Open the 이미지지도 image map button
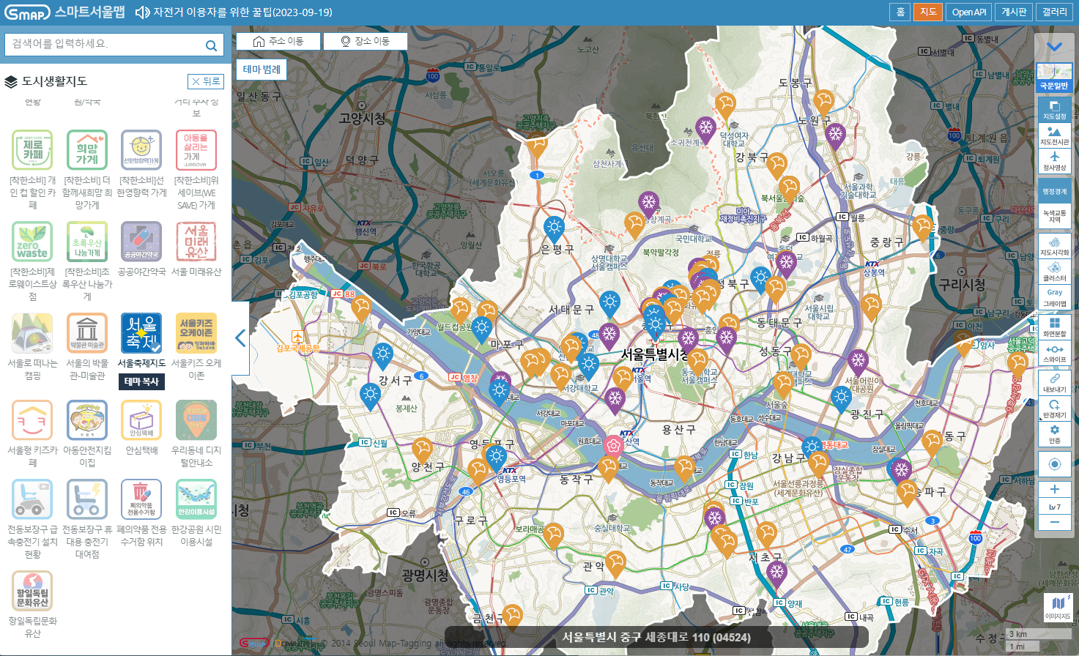The height and width of the screenshot is (656, 1079). coord(1058,608)
